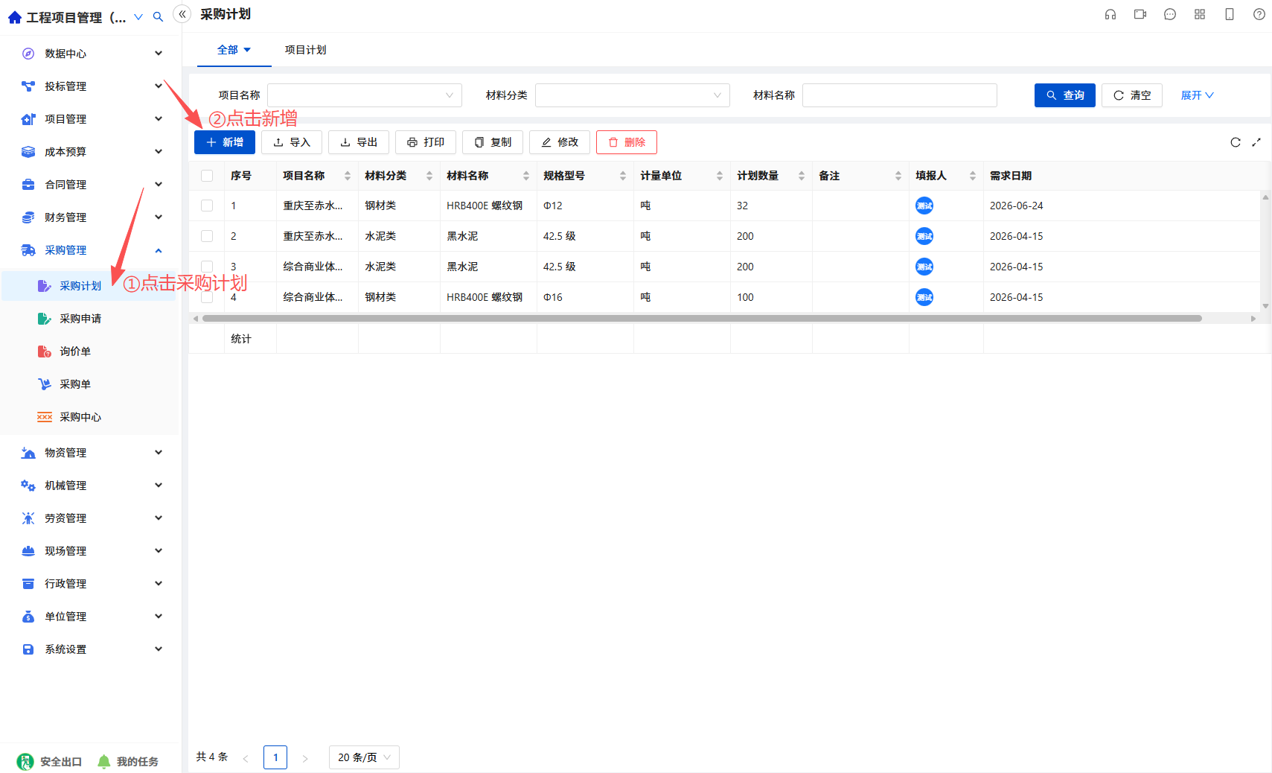Click the 新增 button
Viewport: 1272px width, 773px height.
click(225, 142)
